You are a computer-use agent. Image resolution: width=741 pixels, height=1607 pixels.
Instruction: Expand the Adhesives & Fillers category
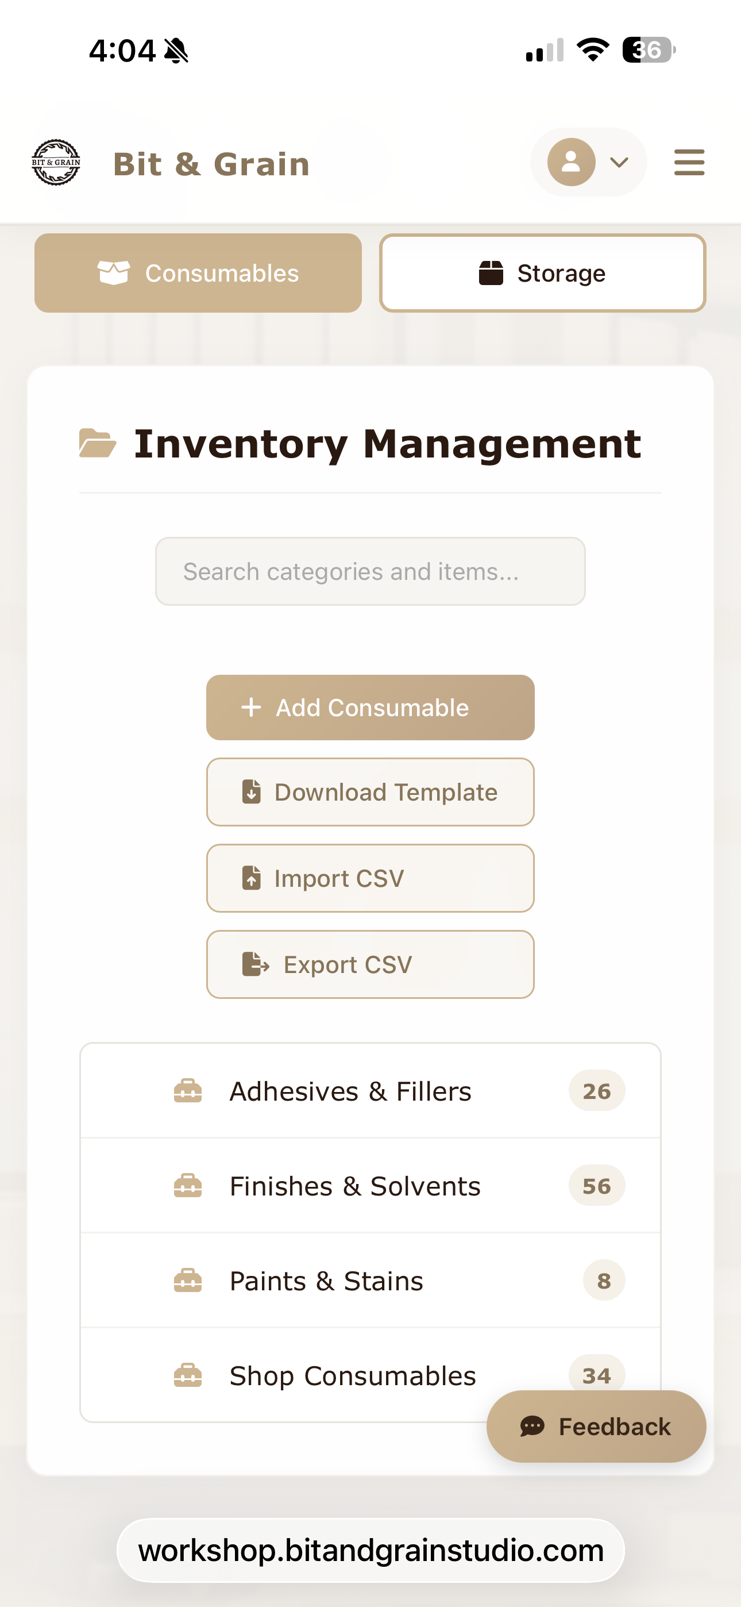[350, 1091]
